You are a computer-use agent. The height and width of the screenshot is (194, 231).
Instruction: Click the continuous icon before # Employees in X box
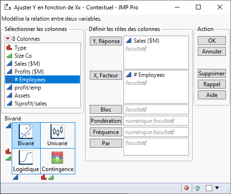click(x=129, y=75)
